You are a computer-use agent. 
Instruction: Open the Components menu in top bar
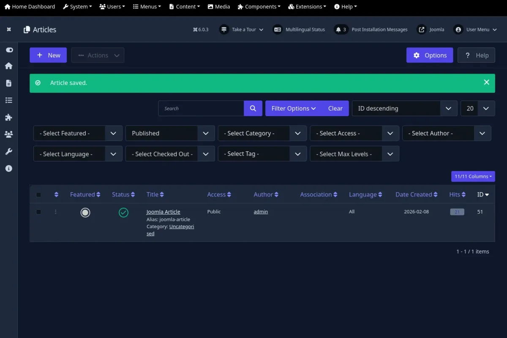pyautogui.click(x=259, y=7)
